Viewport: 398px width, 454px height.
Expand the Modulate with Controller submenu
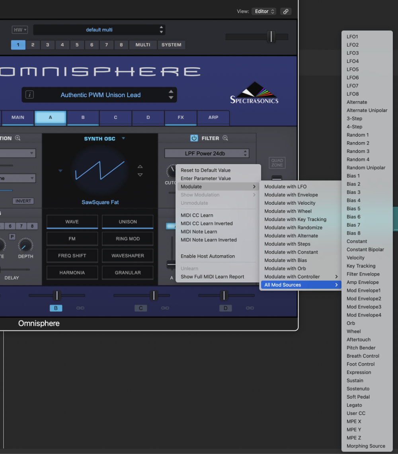[300, 276]
